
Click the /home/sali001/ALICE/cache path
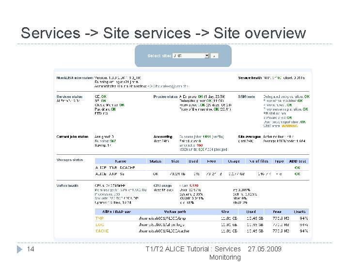(164, 231)
